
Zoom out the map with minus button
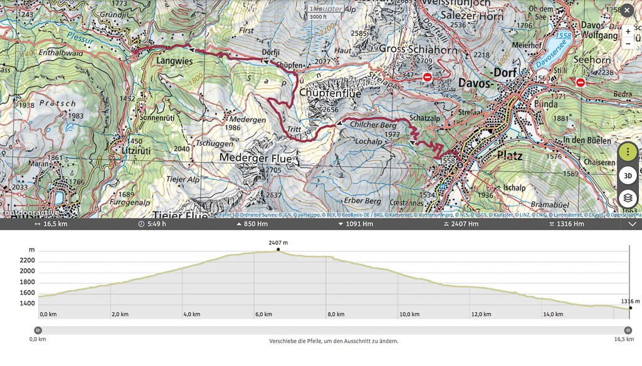[628, 44]
